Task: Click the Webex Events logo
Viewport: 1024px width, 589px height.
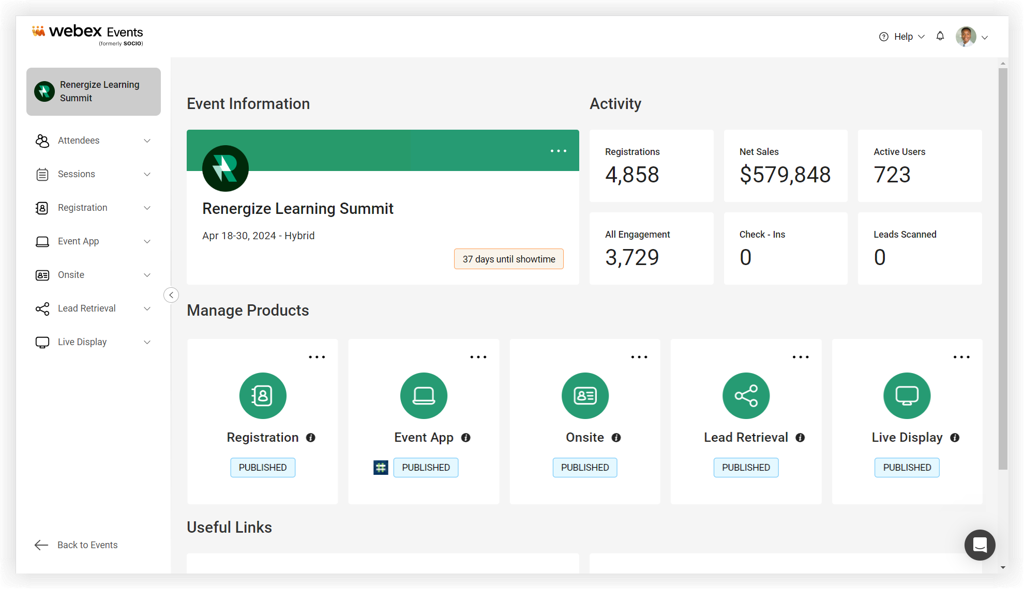Action: 87,35
